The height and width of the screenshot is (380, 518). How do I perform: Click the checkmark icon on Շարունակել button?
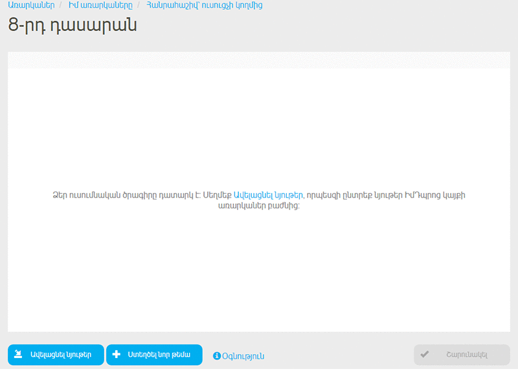(425, 354)
